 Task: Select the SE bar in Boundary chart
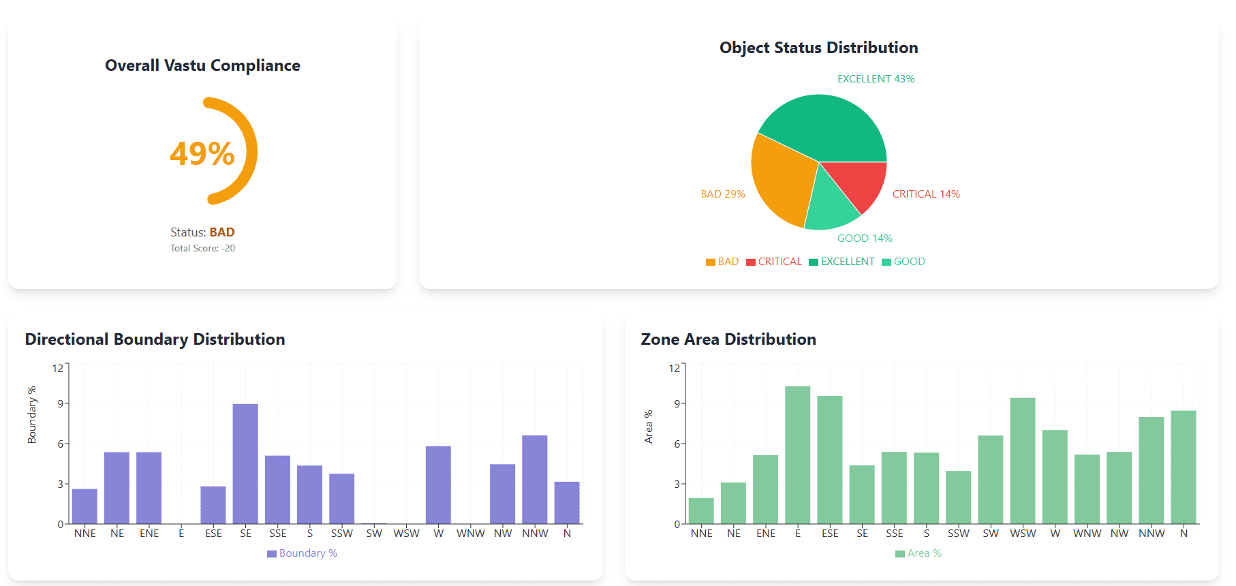tap(245, 463)
